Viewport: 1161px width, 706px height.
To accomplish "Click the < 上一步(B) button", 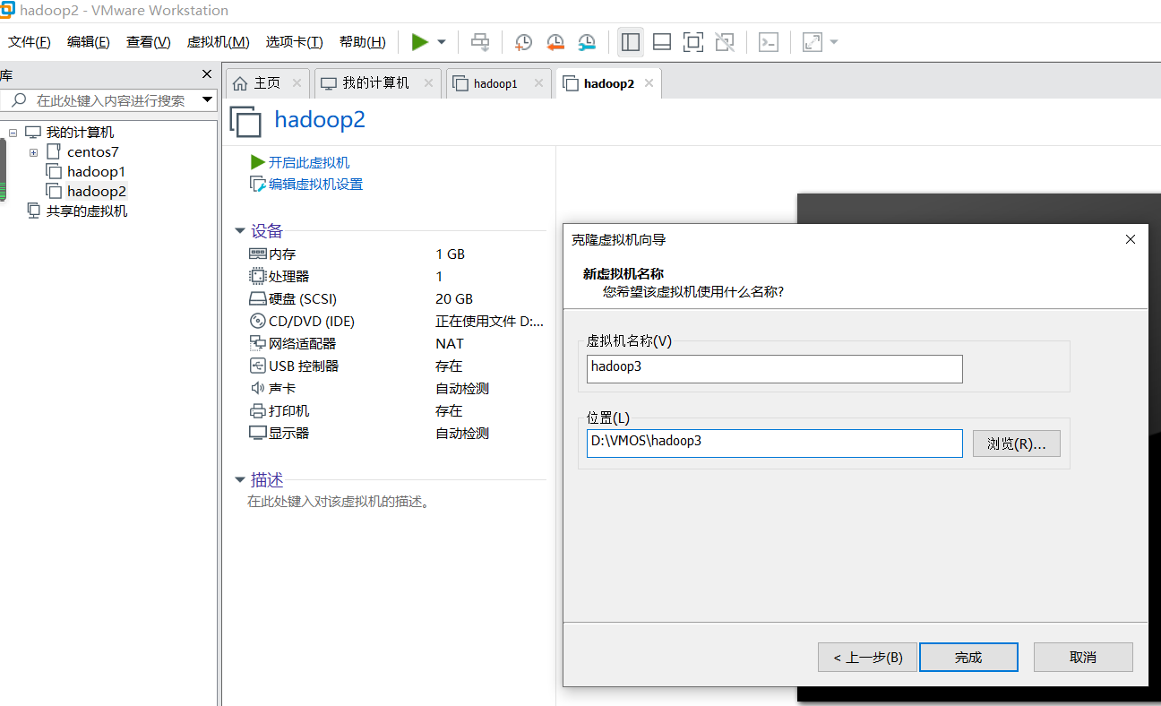I will click(x=868, y=658).
